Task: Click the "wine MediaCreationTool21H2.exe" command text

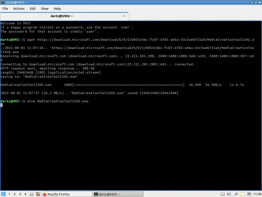Action: click(x=58, y=101)
